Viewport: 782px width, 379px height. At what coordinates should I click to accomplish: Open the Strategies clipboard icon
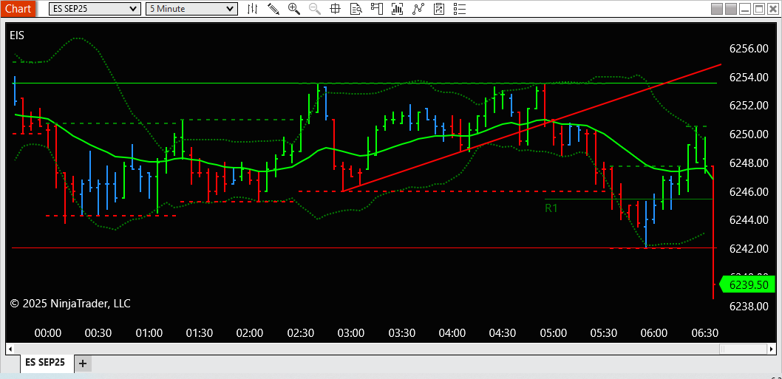(439, 8)
